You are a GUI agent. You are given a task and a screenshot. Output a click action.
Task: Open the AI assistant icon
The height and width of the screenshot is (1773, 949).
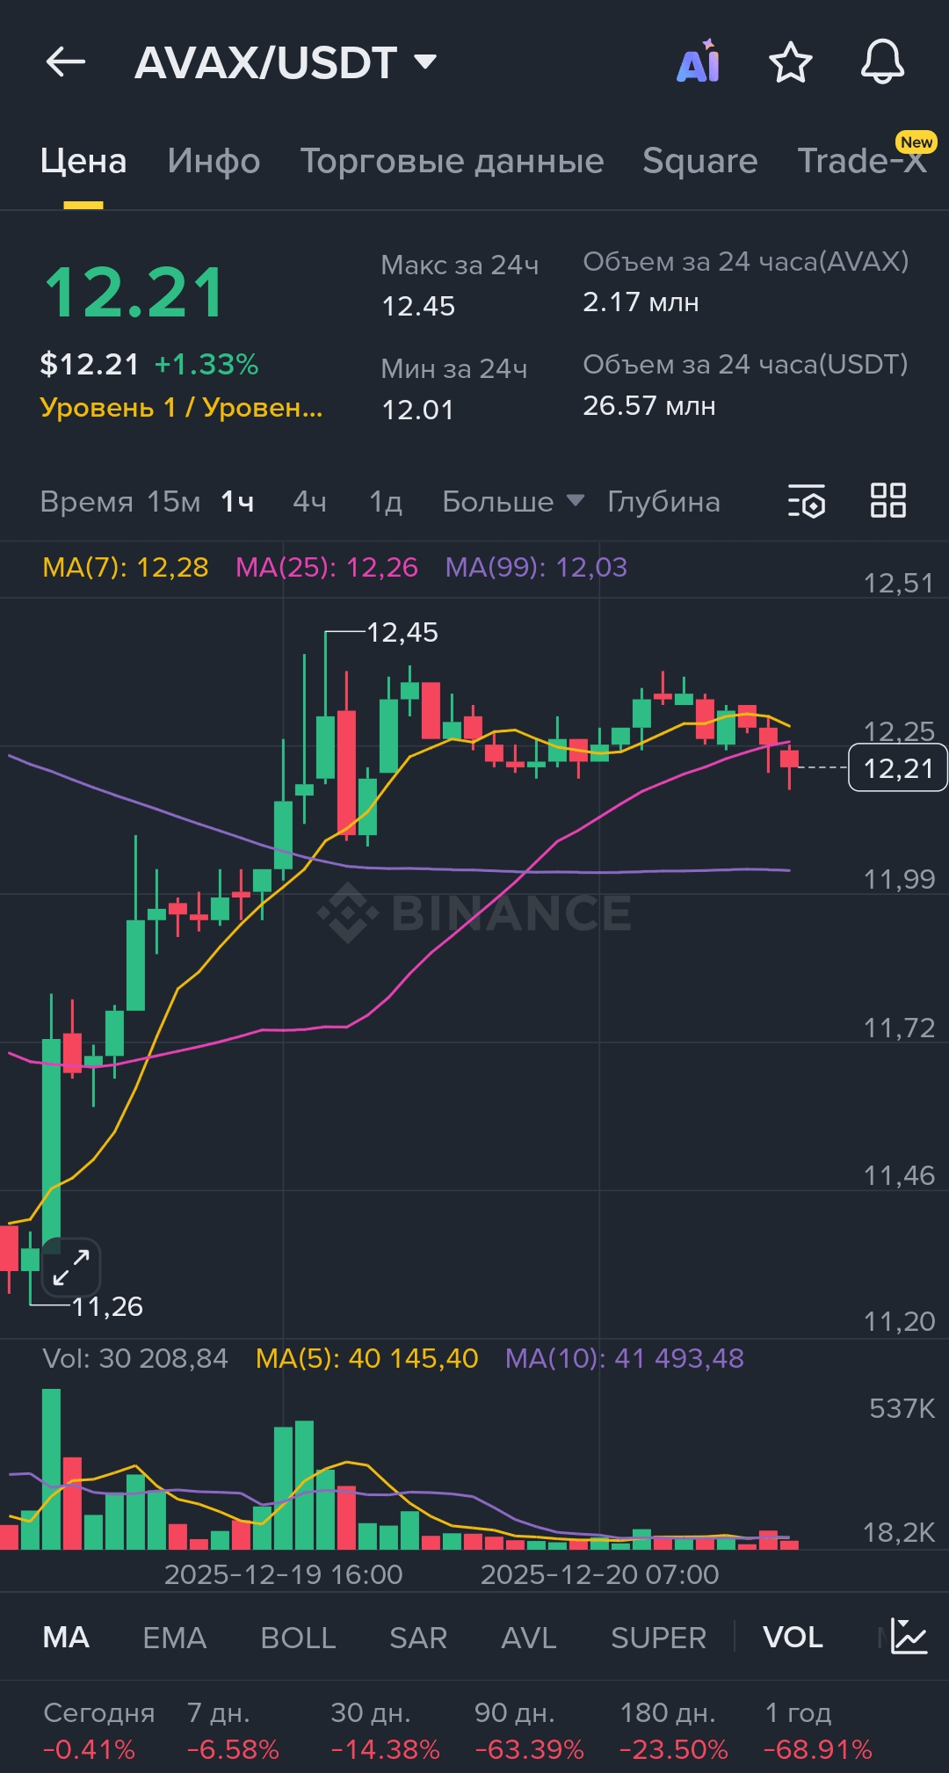[x=699, y=62]
